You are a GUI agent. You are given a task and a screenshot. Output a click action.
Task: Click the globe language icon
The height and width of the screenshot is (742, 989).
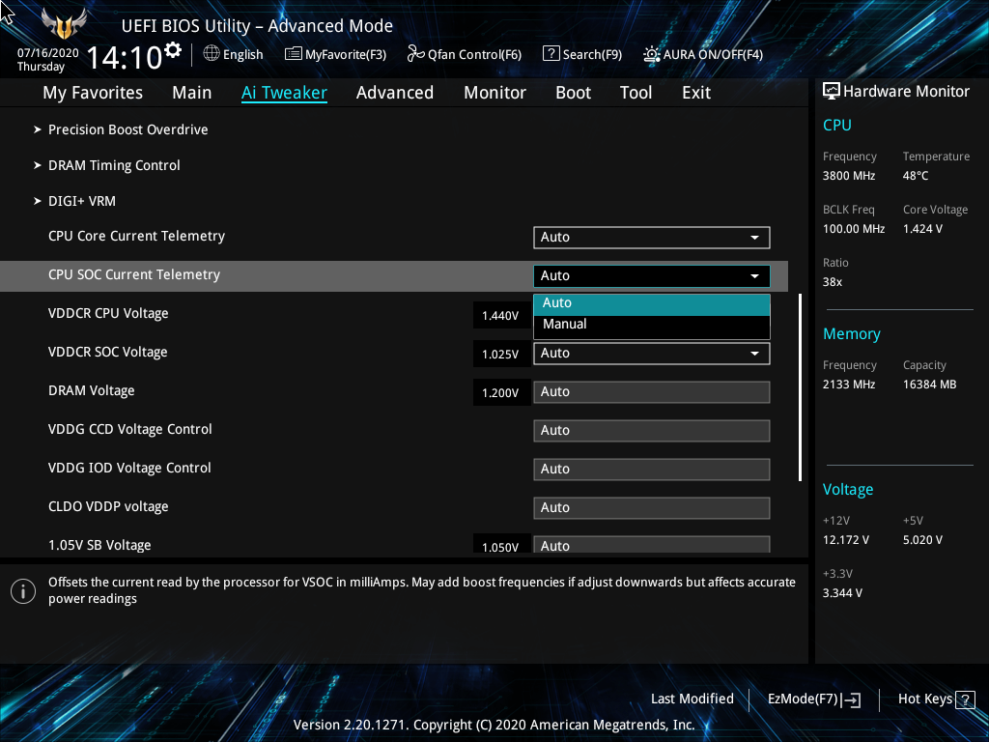coord(212,54)
